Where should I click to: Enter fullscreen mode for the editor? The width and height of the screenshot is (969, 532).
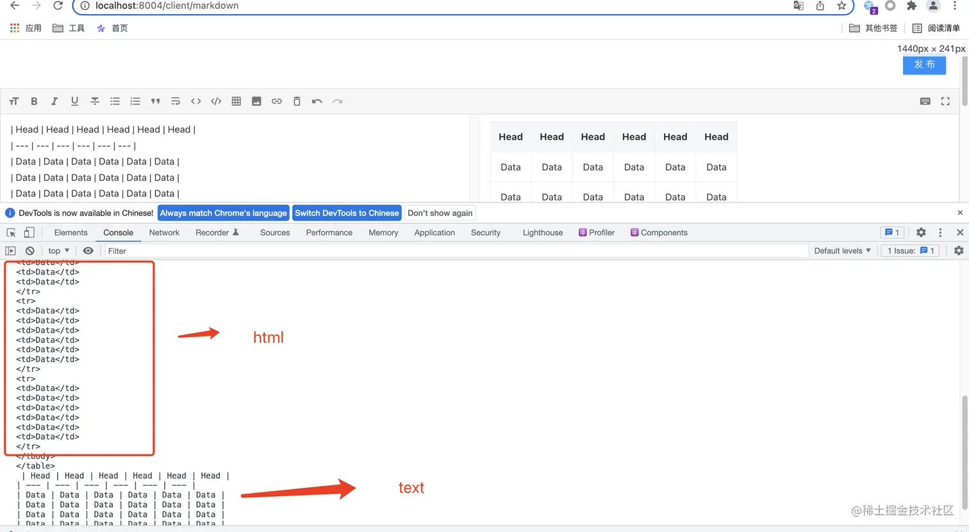coord(945,101)
